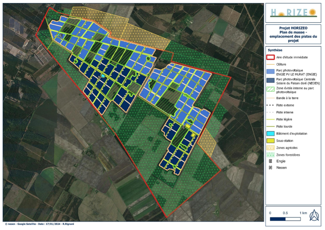
Task: Click the Neoen 'N' symbol in the legend
Action: click(271, 168)
